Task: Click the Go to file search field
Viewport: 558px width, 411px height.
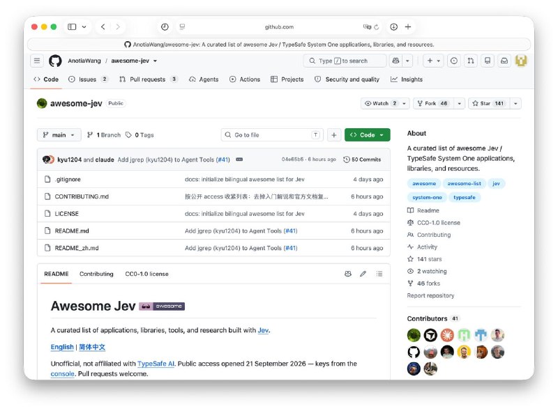Action: pos(272,135)
